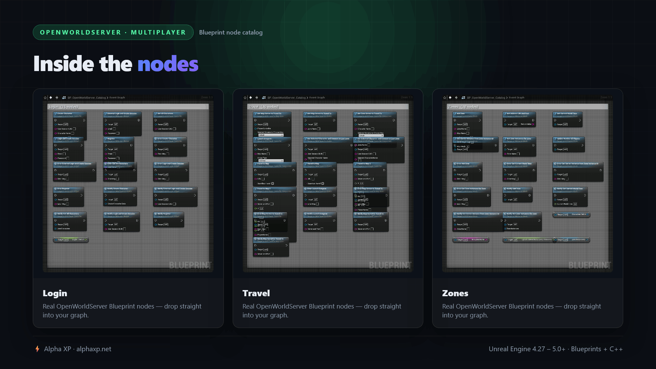Click Character Name field in Create Character node
This screenshot has height=369, width=656.
72,134
